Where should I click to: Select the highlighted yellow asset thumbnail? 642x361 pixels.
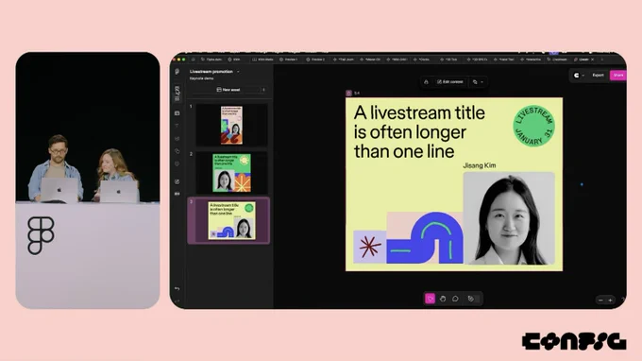pyautogui.click(x=228, y=220)
